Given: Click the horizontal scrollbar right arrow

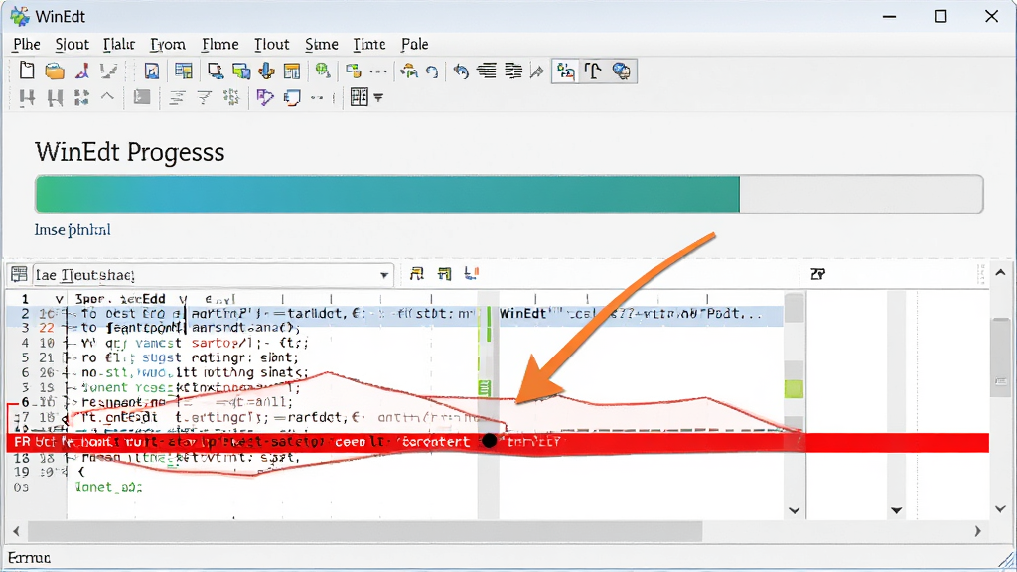Looking at the screenshot, I should coord(978,532).
